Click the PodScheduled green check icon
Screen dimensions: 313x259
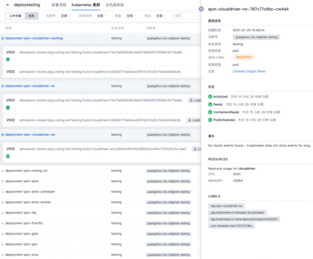(x=210, y=120)
